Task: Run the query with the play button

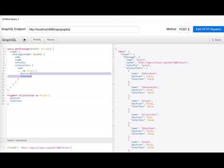Action: (x=24, y=40)
